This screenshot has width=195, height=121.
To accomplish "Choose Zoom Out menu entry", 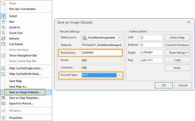I will (x=16, y=33).
